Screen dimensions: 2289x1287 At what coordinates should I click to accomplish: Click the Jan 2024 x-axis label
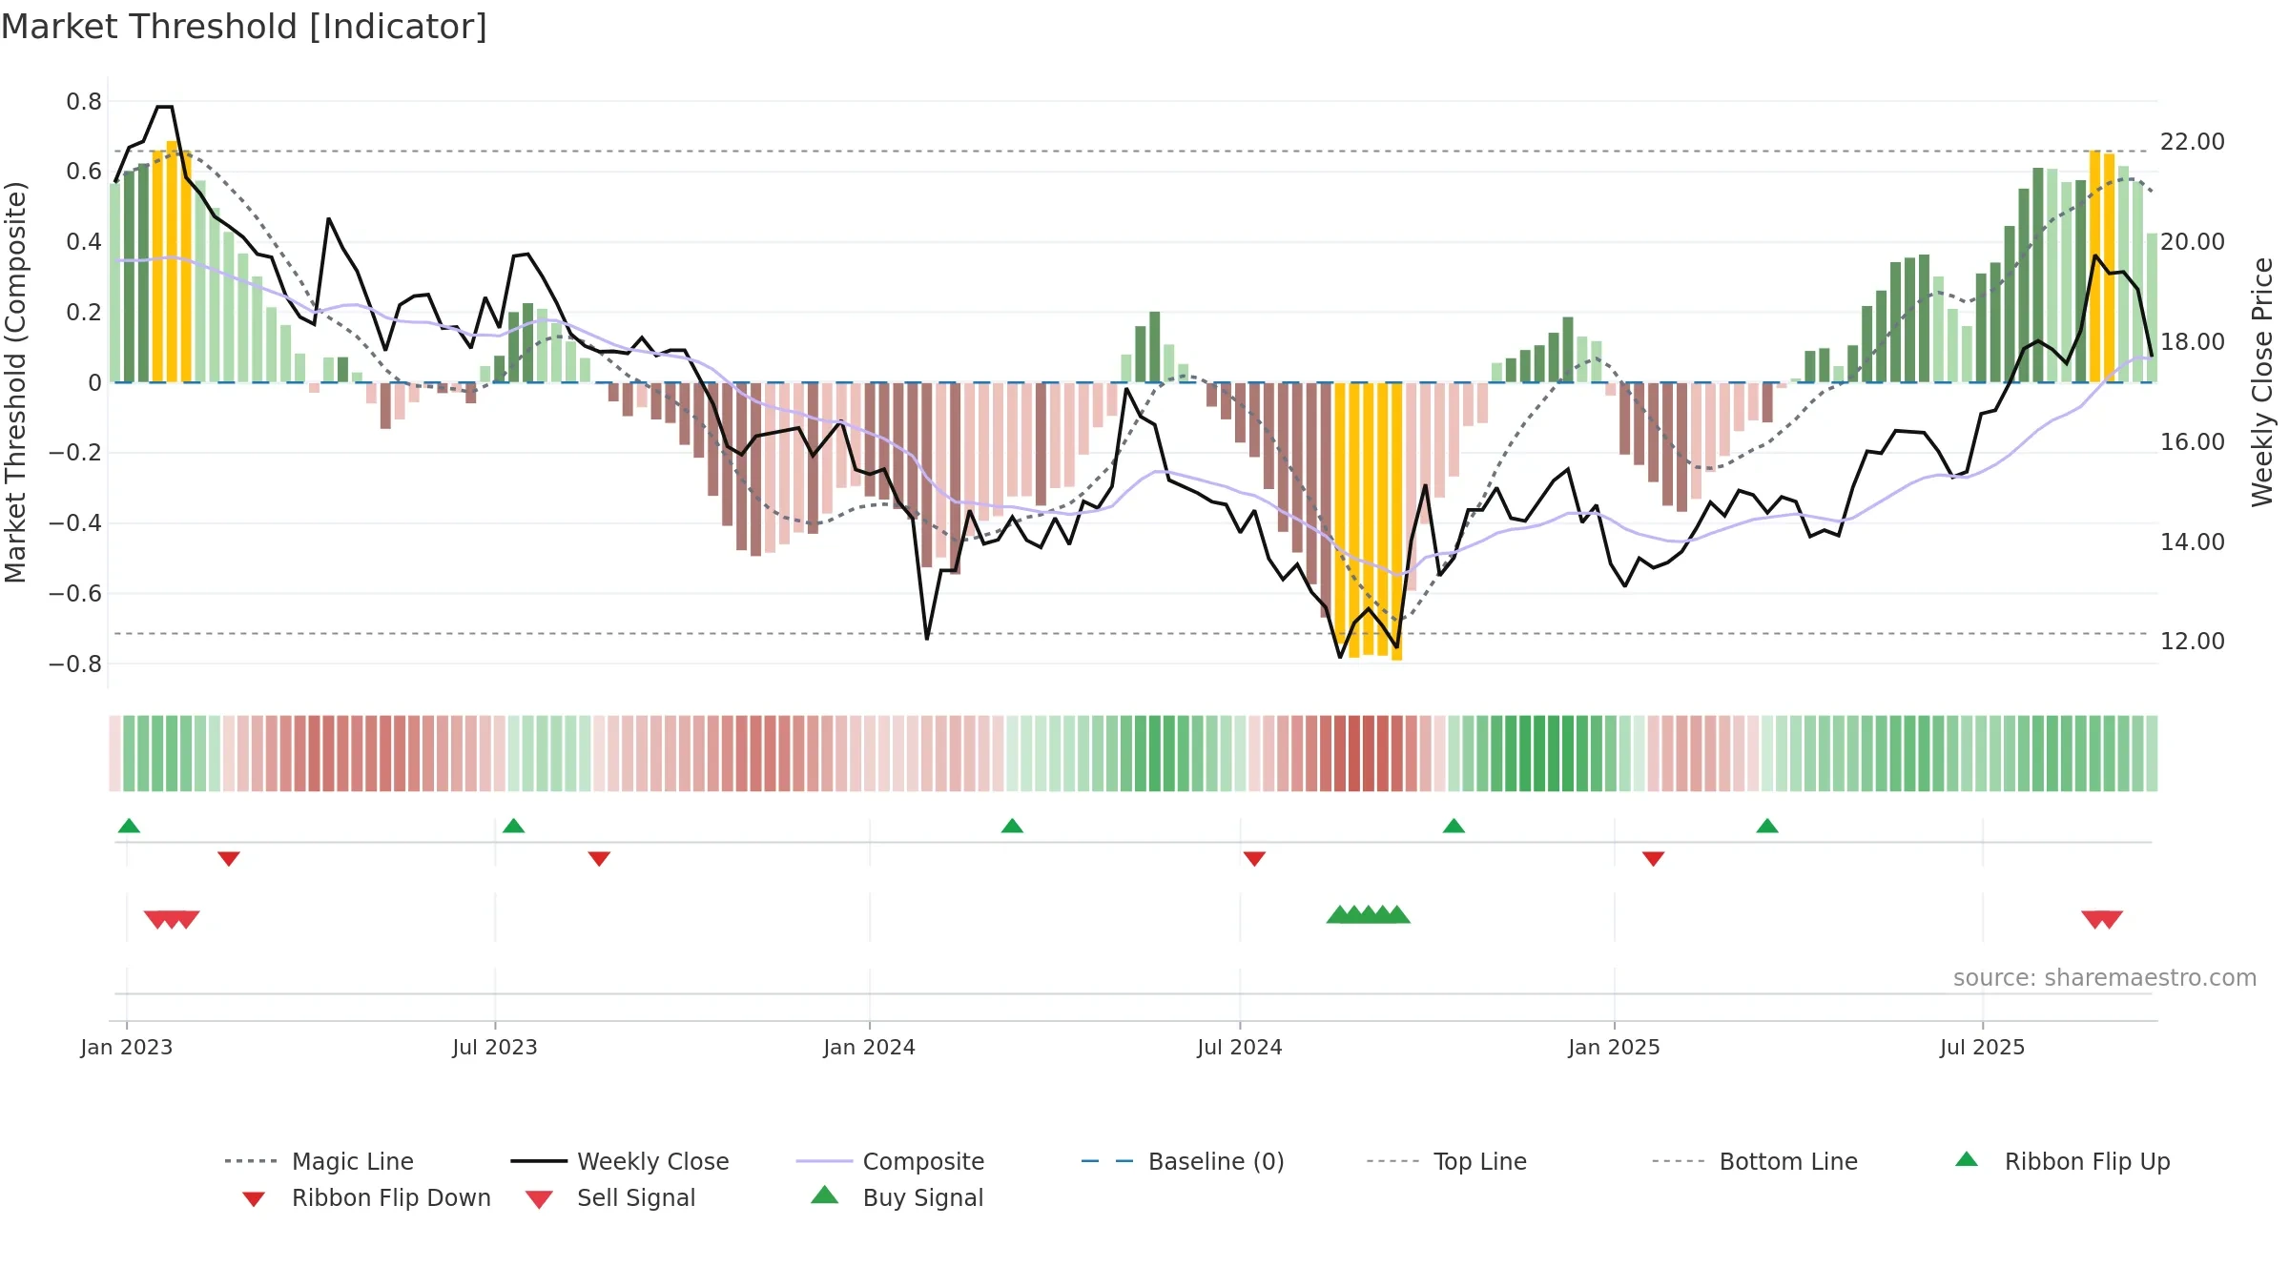pos(870,1048)
